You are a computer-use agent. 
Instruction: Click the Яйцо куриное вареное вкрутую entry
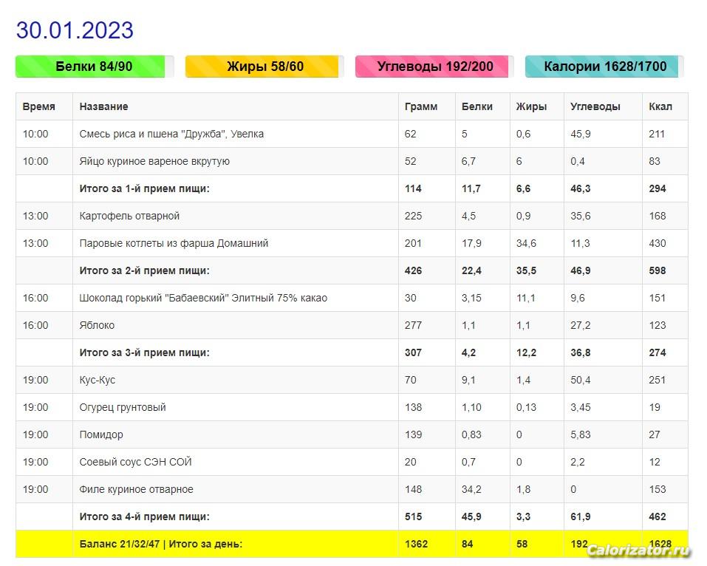point(154,161)
